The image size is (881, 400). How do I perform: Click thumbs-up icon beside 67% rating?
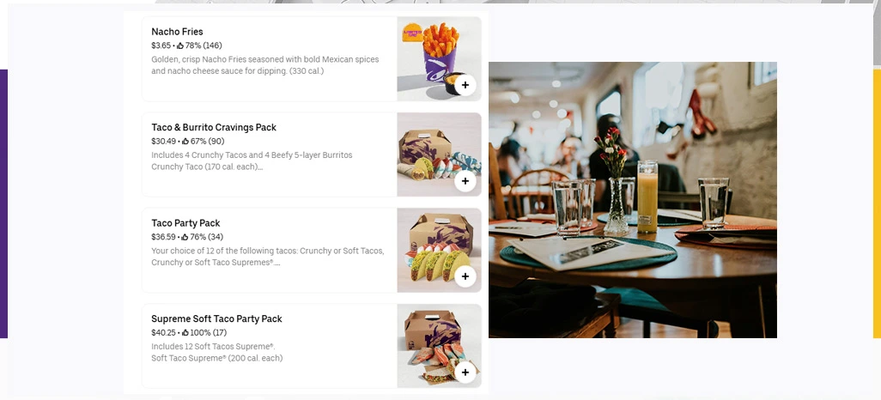(x=185, y=141)
